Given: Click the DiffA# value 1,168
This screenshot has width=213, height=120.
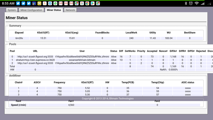Looking at the screenshot, I should pos(173,57).
